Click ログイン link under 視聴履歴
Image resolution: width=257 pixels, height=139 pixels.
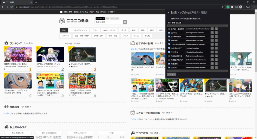coord(8,113)
